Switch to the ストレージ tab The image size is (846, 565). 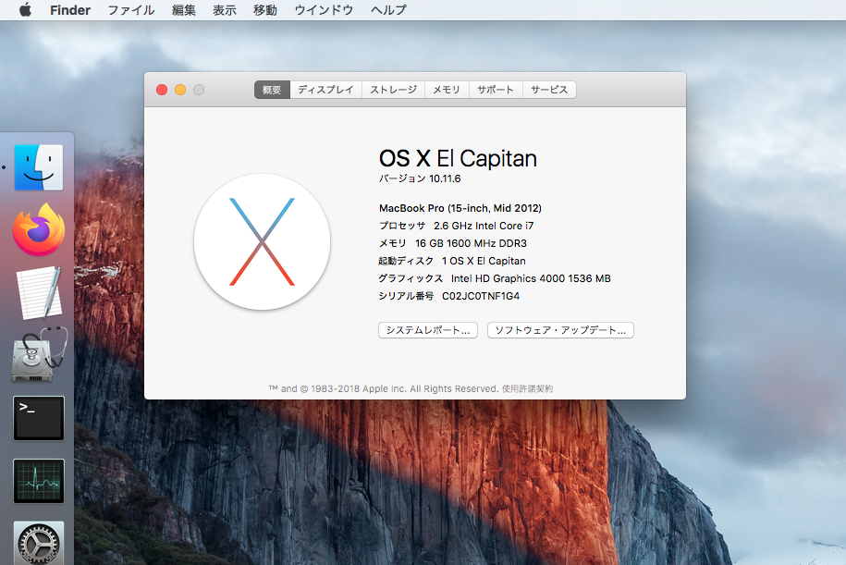pos(393,90)
